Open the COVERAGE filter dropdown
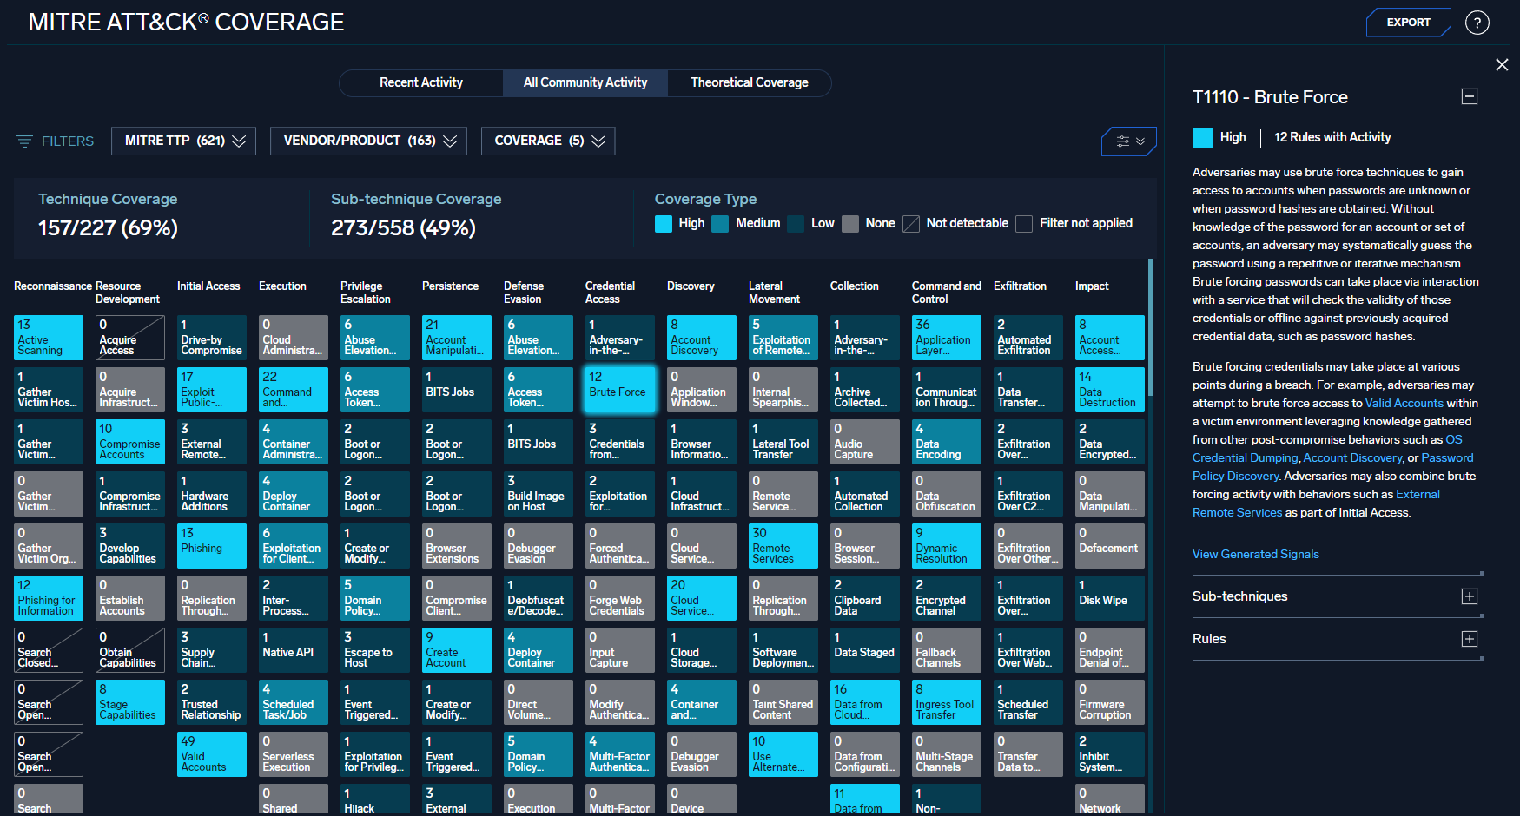This screenshot has height=816, width=1520. [x=548, y=141]
